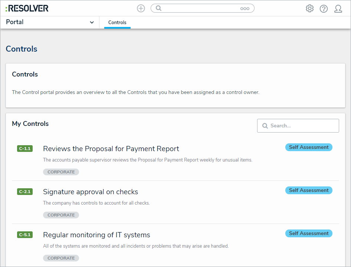Click the plus create-new icon

(141, 8)
